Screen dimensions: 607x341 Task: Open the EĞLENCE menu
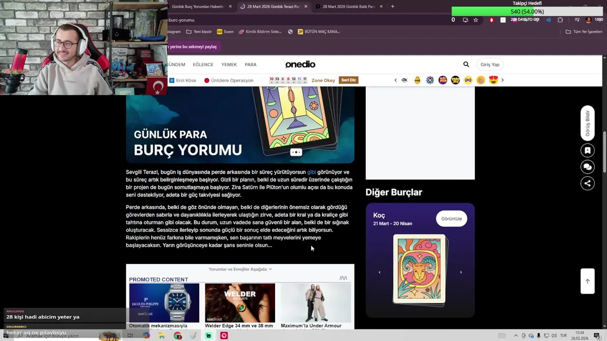[203, 64]
